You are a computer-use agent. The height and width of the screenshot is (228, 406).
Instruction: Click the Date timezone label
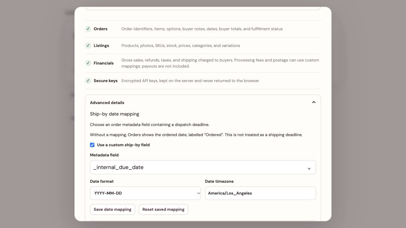(x=219, y=181)
